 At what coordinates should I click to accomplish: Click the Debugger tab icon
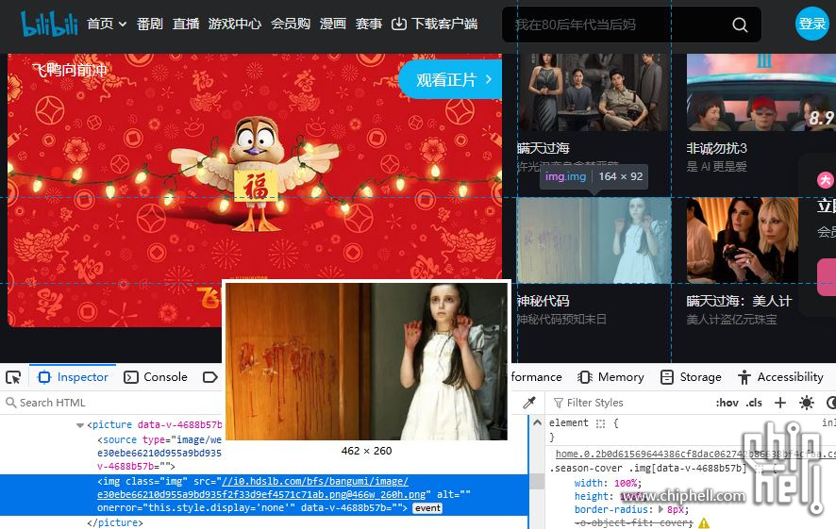[x=210, y=377]
